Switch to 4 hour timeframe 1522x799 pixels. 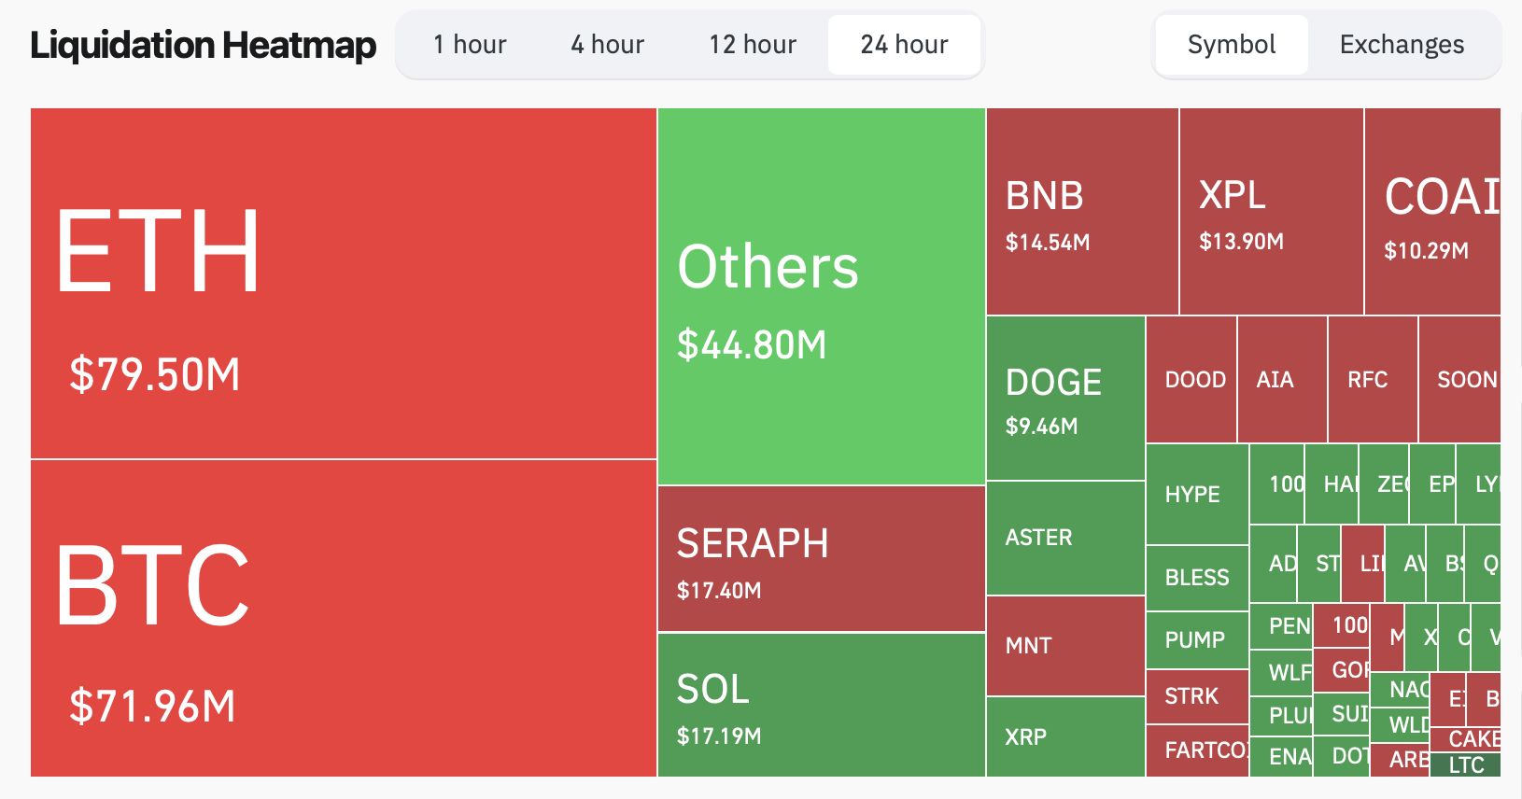[x=607, y=45]
